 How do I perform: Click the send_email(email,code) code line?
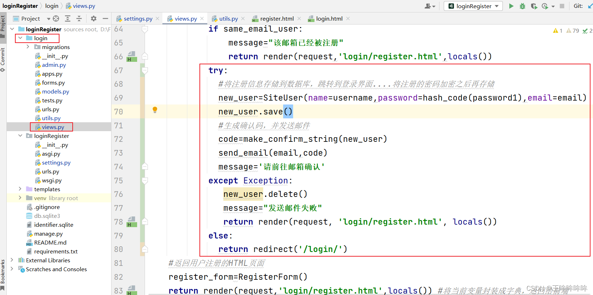coord(273,153)
